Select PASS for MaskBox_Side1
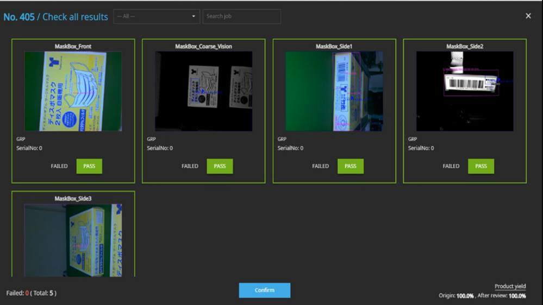 coord(350,166)
